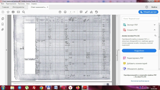Screen dimensions: 160x90
Task: Click the Экспорт PDF tool icon
Action: (124, 25)
